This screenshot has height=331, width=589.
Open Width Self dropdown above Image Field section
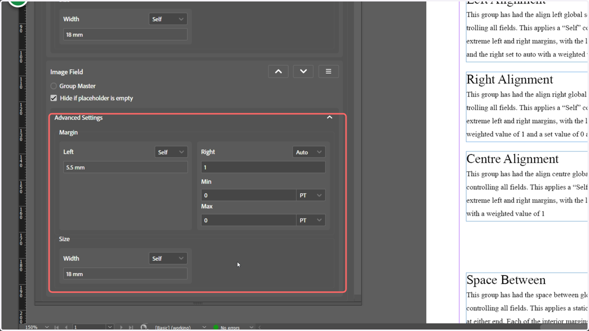[x=168, y=19]
